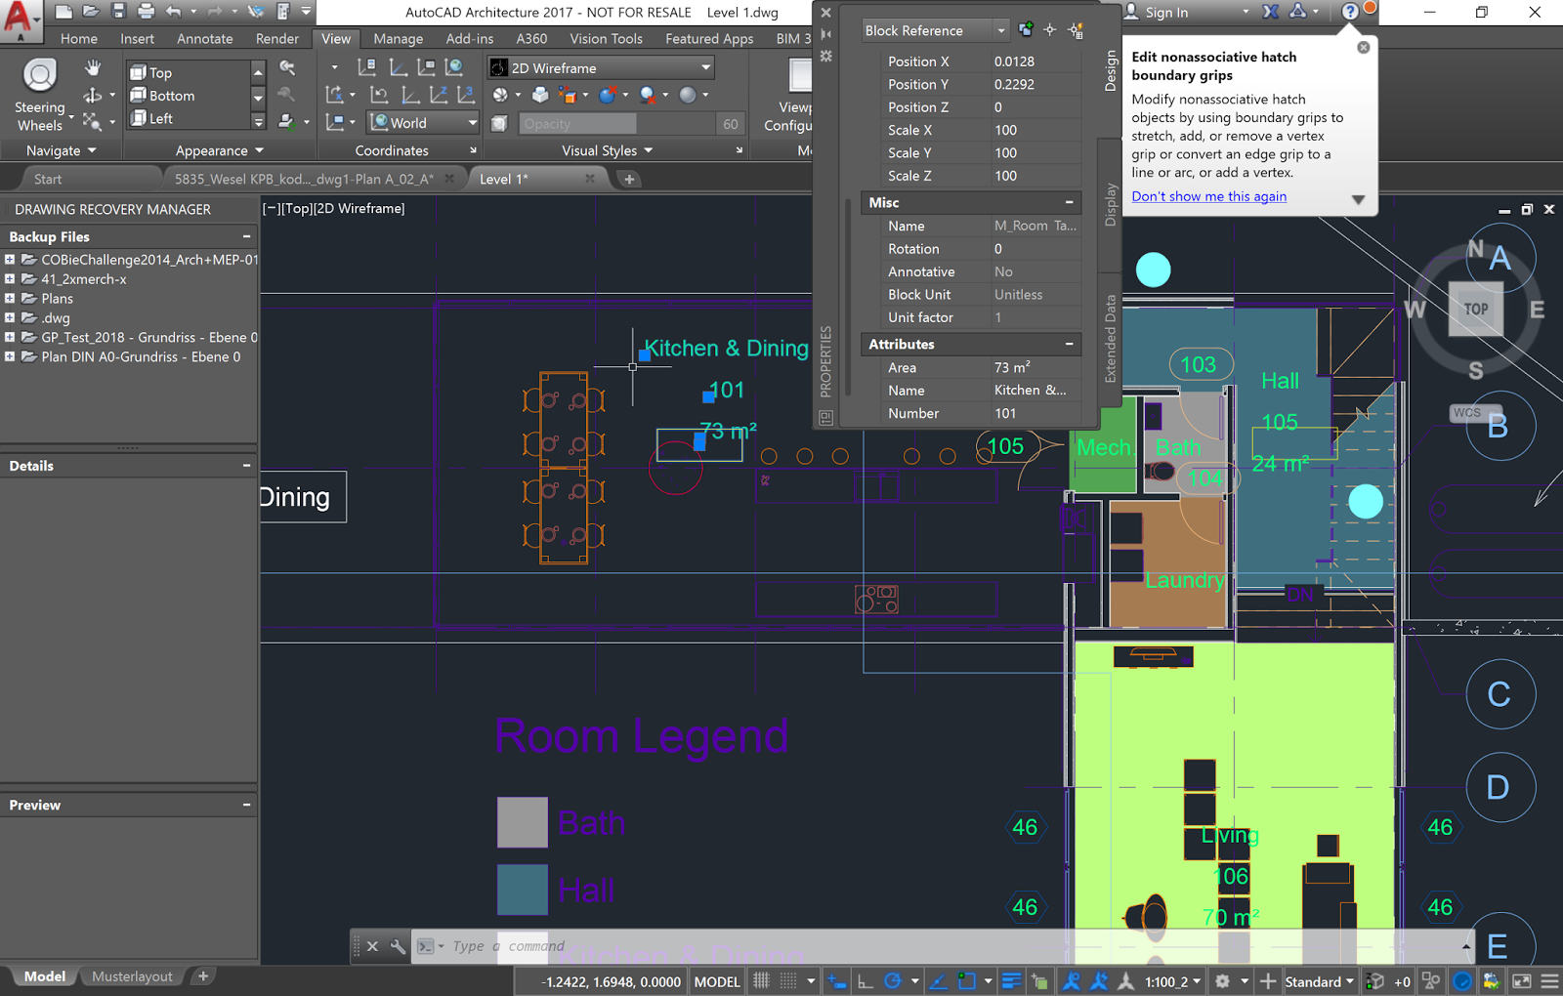Toggle Snap mode in the status bar
This screenshot has height=996, width=1563.
[x=788, y=980]
